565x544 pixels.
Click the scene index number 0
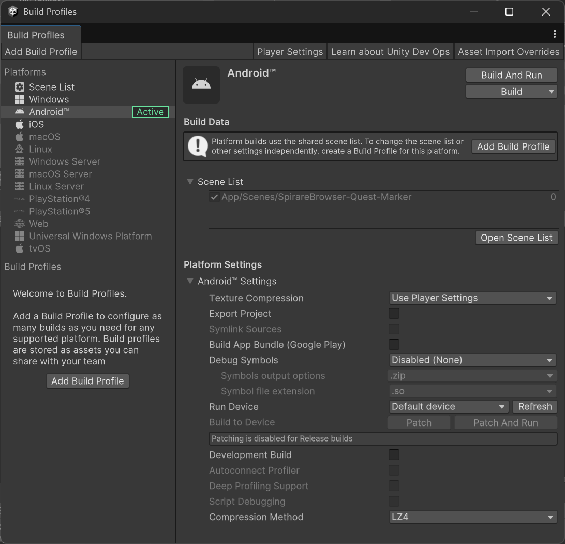553,197
